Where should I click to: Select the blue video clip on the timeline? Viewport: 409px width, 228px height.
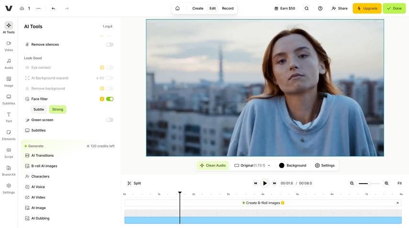(x=263, y=220)
